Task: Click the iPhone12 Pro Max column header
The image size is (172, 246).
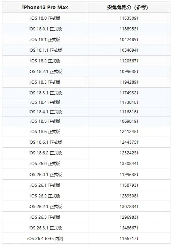Action: (45, 8)
